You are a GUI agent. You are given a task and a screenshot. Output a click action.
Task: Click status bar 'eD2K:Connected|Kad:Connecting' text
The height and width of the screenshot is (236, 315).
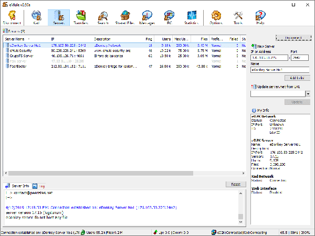pyautogui.click(x=242, y=232)
